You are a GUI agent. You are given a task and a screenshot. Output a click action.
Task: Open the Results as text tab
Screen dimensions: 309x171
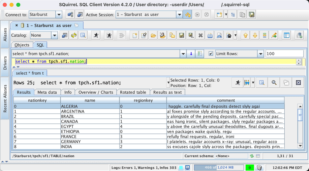[x=167, y=92]
